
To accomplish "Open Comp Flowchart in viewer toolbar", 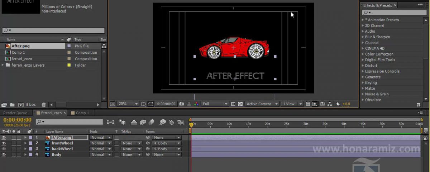I will tap(330, 104).
